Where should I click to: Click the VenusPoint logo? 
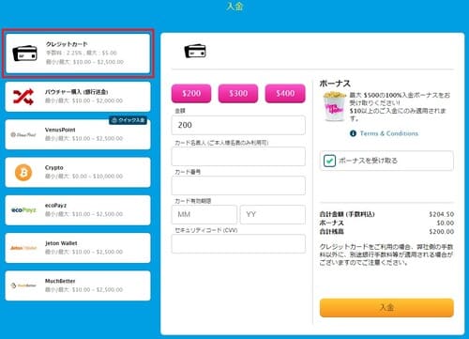(x=23, y=134)
